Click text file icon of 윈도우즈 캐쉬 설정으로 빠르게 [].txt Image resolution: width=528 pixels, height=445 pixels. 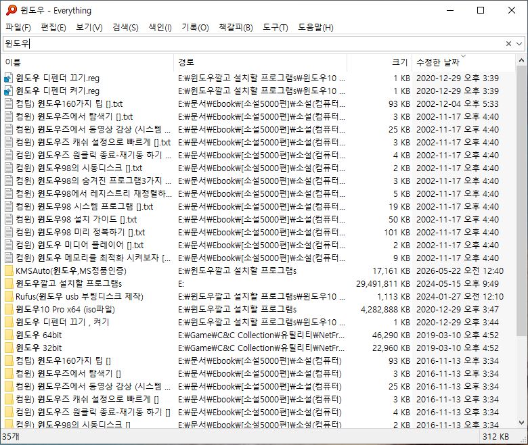pos(9,142)
